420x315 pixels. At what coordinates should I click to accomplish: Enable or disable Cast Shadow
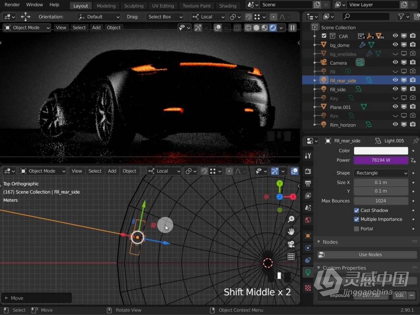356,211
